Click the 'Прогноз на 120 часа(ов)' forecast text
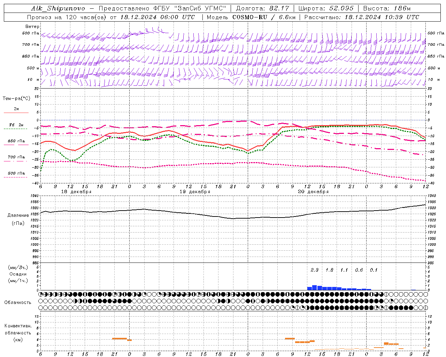 click(67, 17)
